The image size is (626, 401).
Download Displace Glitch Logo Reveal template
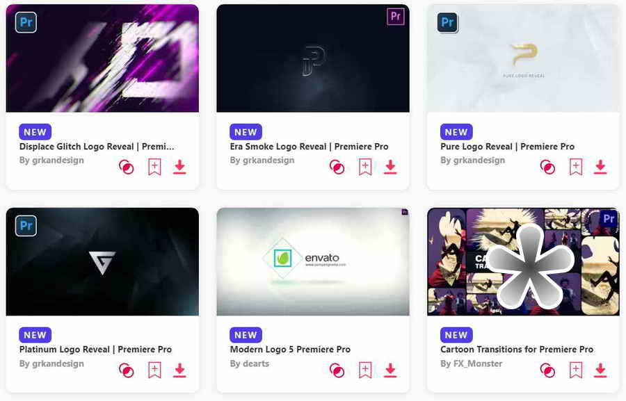179,167
